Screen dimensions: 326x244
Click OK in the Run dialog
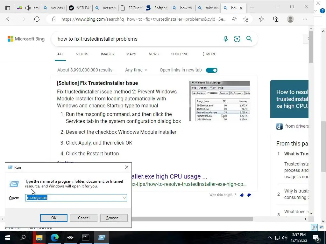tap(53, 218)
